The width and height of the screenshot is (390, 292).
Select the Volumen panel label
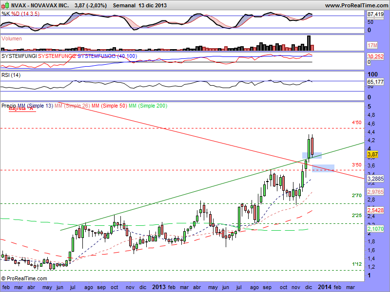click(12, 38)
